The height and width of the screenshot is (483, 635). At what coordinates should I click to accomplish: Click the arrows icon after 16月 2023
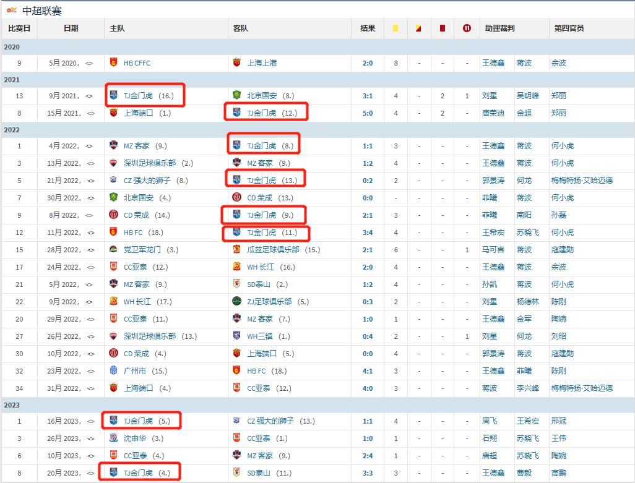[x=91, y=421]
